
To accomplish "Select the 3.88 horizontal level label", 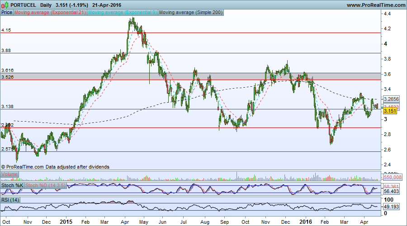I will coord(6,51).
